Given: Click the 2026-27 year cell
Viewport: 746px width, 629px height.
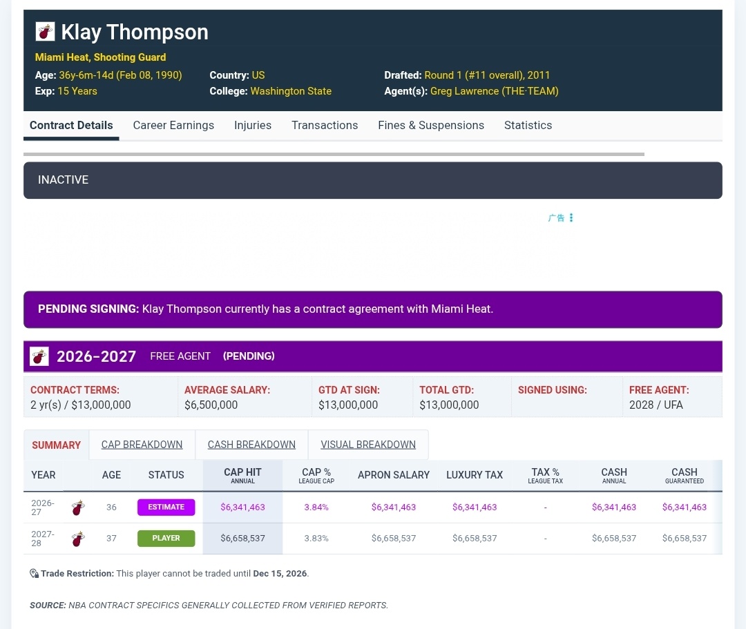Looking at the screenshot, I should [x=43, y=507].
